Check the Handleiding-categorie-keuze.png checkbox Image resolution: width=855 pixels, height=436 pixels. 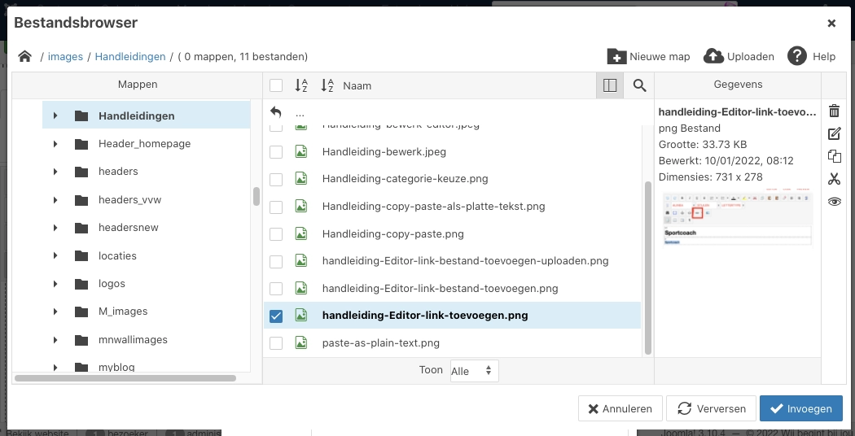click(x=276, y=179)
